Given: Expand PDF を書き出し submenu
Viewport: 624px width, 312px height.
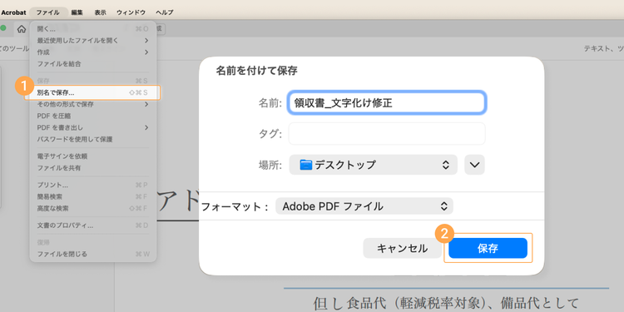Looking at the screenshot, I should [x=93, y=128].
